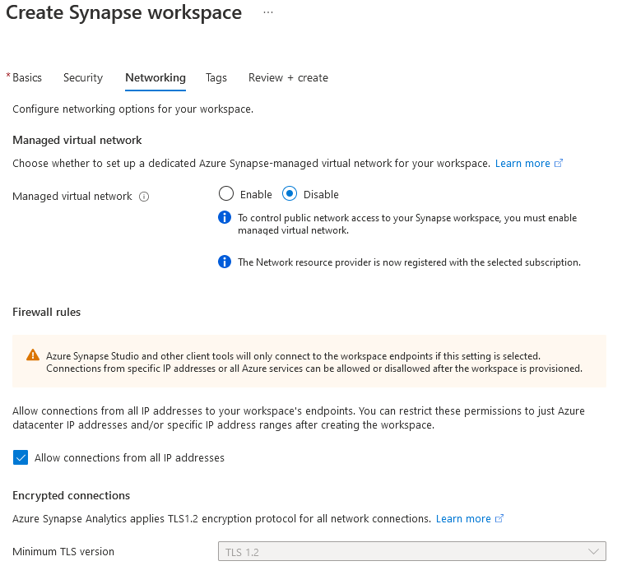Click the external link icon after first Learn more

559,164
